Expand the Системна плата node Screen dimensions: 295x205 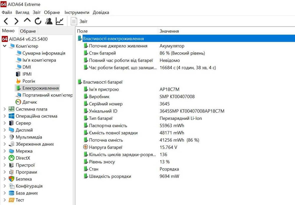(5, 109)
